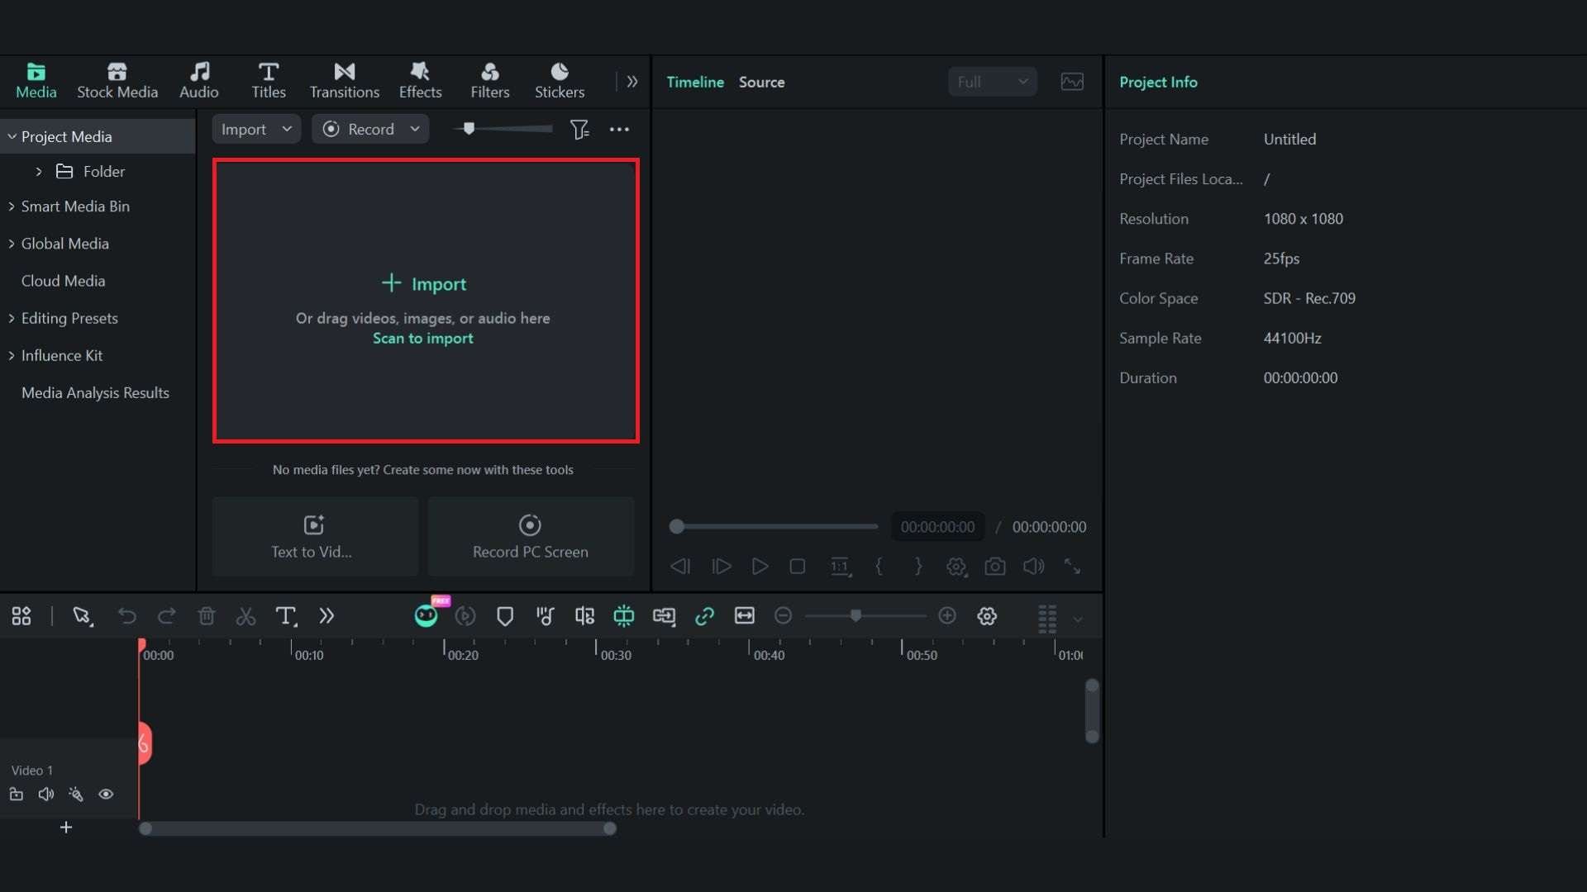Click the preview scope image icon
The image size is (1587, 892).
[x=1072, y=82]
